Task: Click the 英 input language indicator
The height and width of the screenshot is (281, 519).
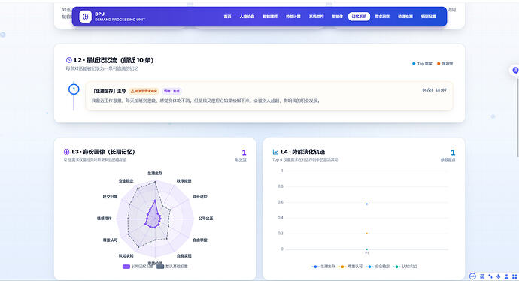Action: coord(482,276)
